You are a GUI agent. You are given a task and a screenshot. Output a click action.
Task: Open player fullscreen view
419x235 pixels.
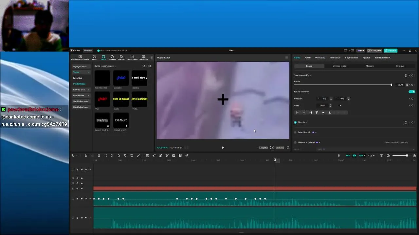point(288,148)
